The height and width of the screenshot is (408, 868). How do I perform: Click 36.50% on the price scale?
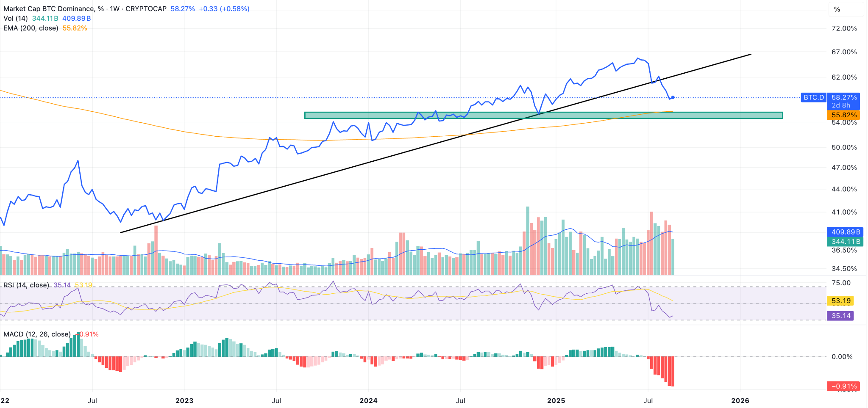click(x=844, y=250)
